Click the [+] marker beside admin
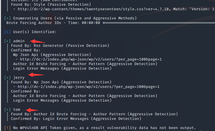This screenshot has height=131, width=215. click(8, 41)
